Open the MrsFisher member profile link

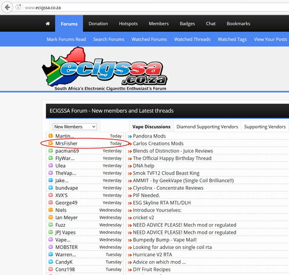[x=66, y=143]
